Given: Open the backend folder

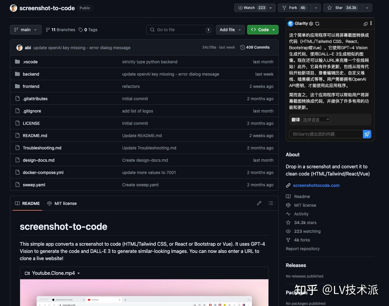Looking at the screenshot, I should (x=31, y=74).
